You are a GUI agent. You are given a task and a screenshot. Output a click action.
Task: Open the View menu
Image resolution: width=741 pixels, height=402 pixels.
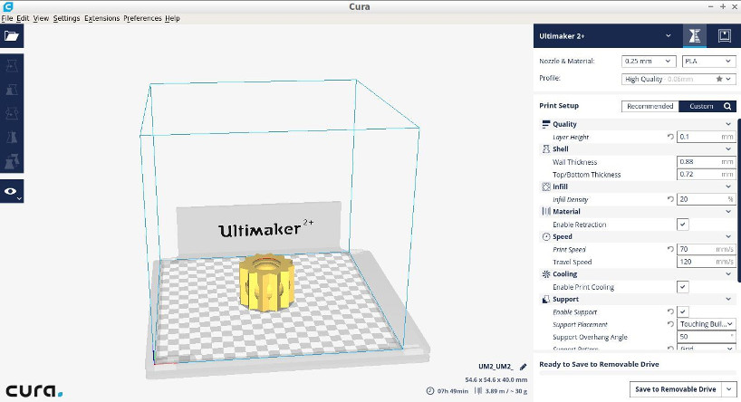41,18
